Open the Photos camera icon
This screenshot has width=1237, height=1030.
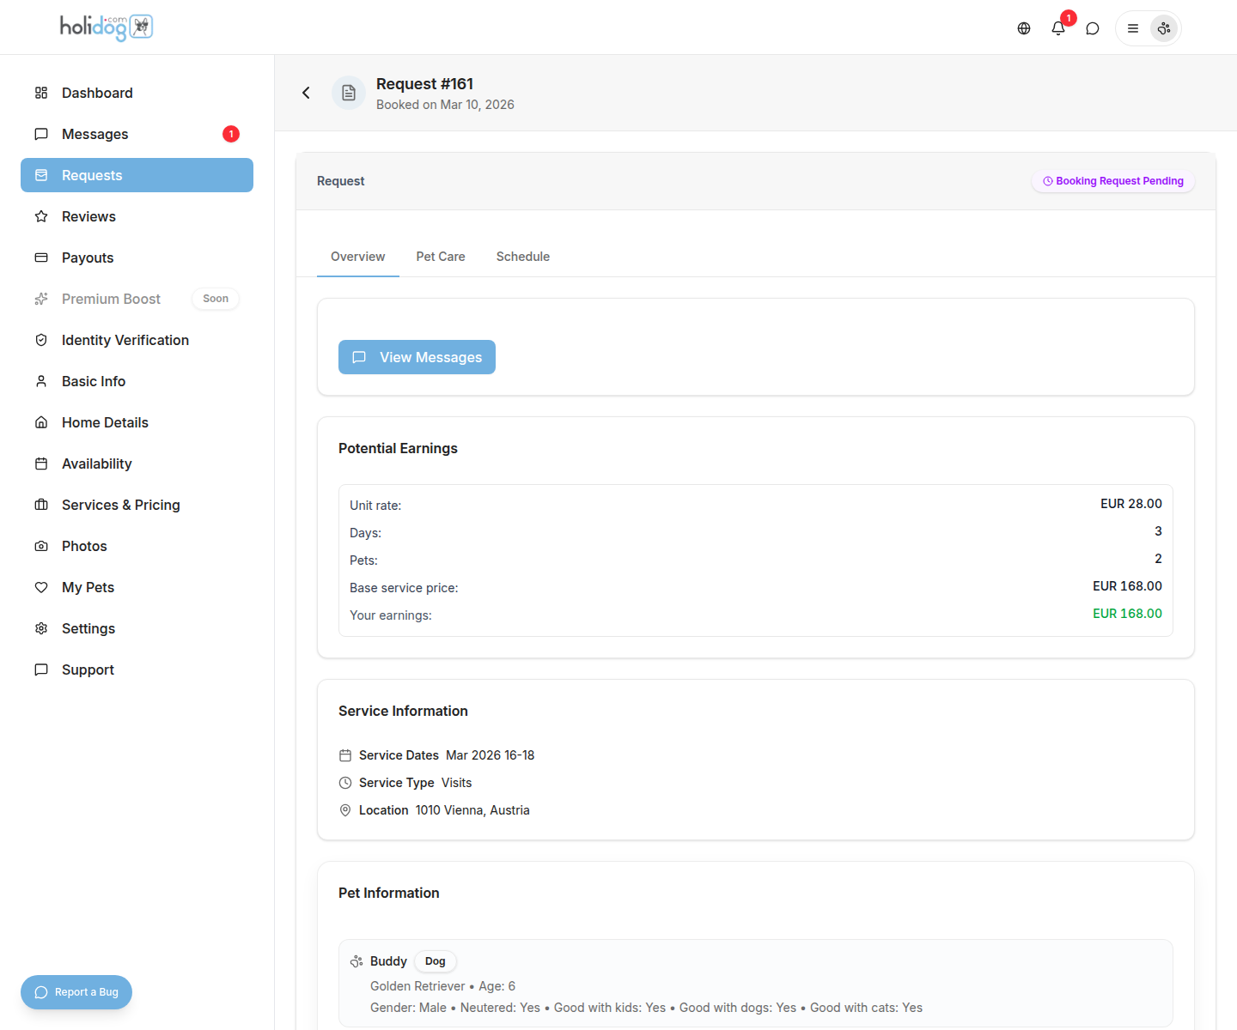coord(41,546)
